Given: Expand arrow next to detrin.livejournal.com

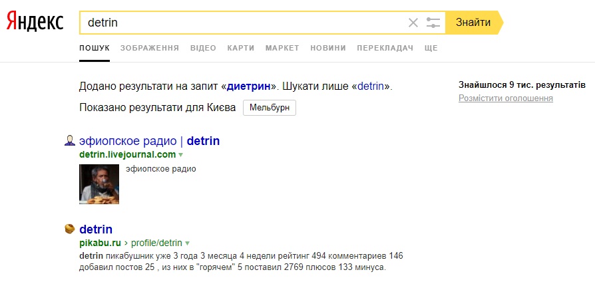Looking at the screenshot, I should tap(180, 155).
